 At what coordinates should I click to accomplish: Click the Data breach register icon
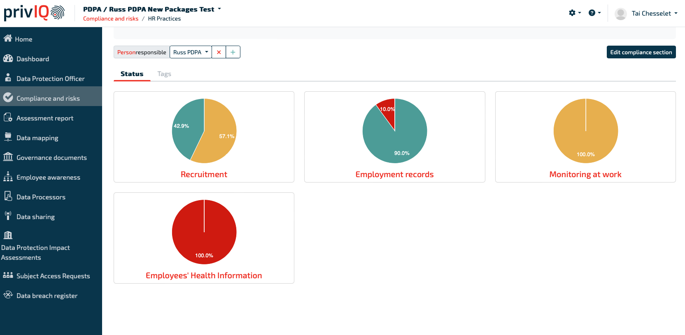point(8,295)
